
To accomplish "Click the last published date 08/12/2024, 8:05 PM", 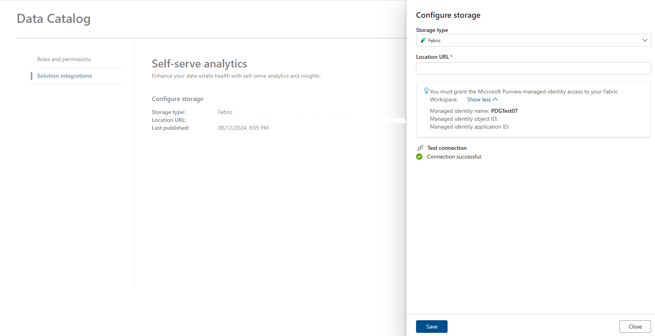I will click(243, 128).
